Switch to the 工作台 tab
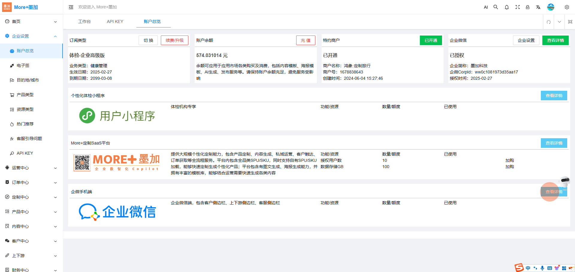This screenshot has height=272, width=575. (x=84, y=21)
